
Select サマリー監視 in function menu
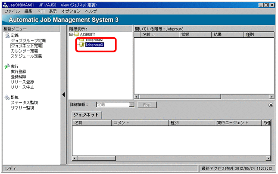point(22,108)
